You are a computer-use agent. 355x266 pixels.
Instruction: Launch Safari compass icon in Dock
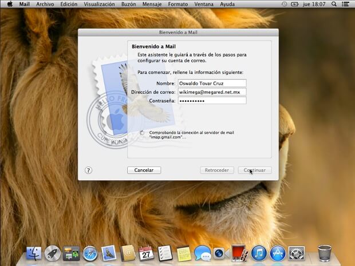90,253
